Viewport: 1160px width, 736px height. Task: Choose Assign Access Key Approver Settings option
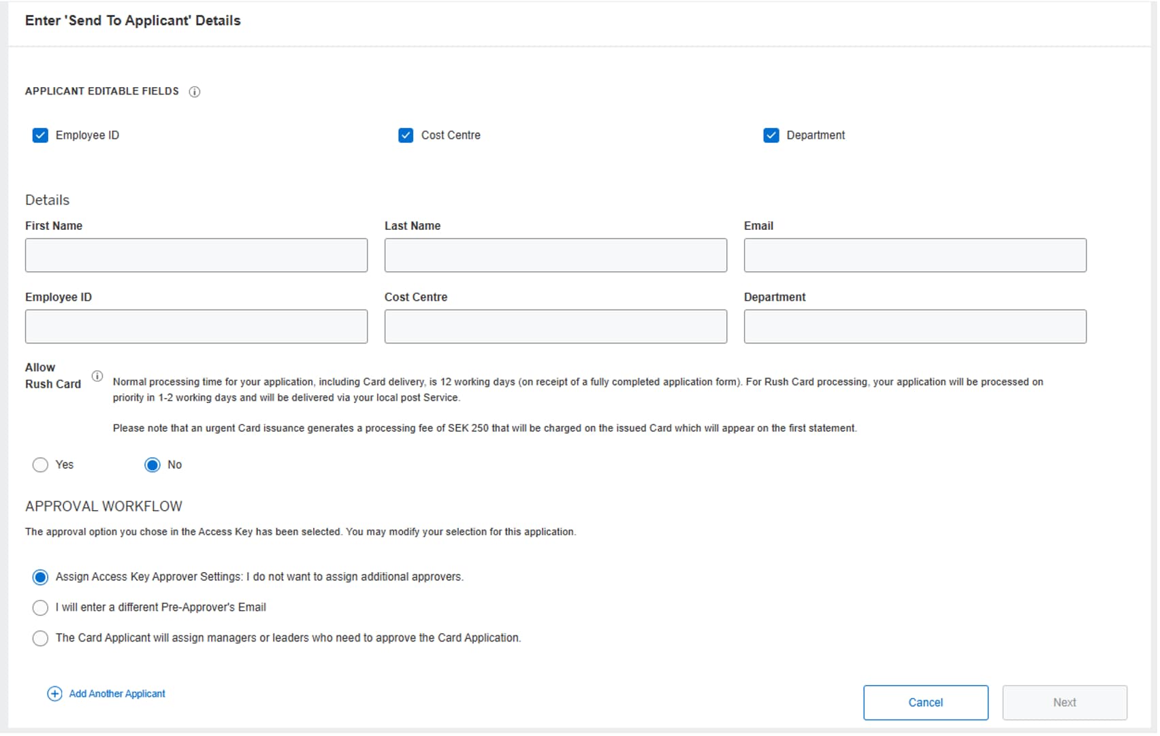(40, 577)
